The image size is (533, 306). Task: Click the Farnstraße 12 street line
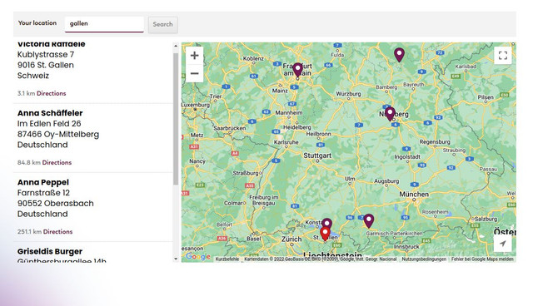[43, 193]
